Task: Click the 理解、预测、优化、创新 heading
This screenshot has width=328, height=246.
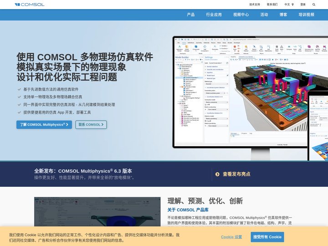Action: (x=205, y=201)
